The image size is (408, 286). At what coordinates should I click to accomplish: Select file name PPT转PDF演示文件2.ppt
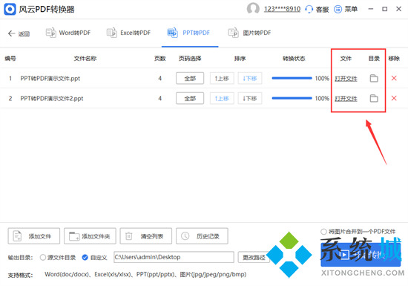click(x=52, y=99)
